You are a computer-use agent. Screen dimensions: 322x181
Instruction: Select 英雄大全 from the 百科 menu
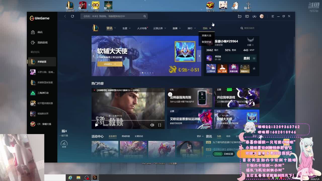point(207,35)
